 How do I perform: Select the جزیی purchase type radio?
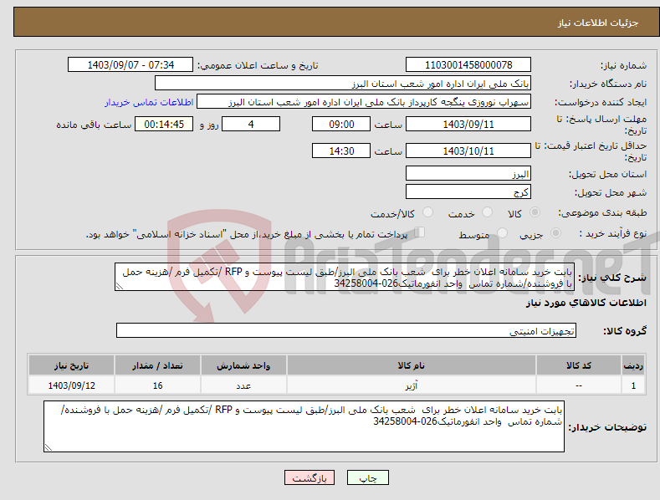click(x=555, y=232)
